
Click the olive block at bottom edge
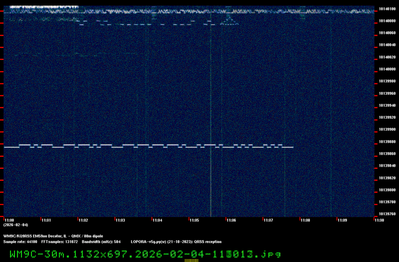192,260
